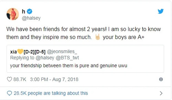Click the yellow heart emoji in quoted name
The image size is (172, 100).
coord(20,51)
